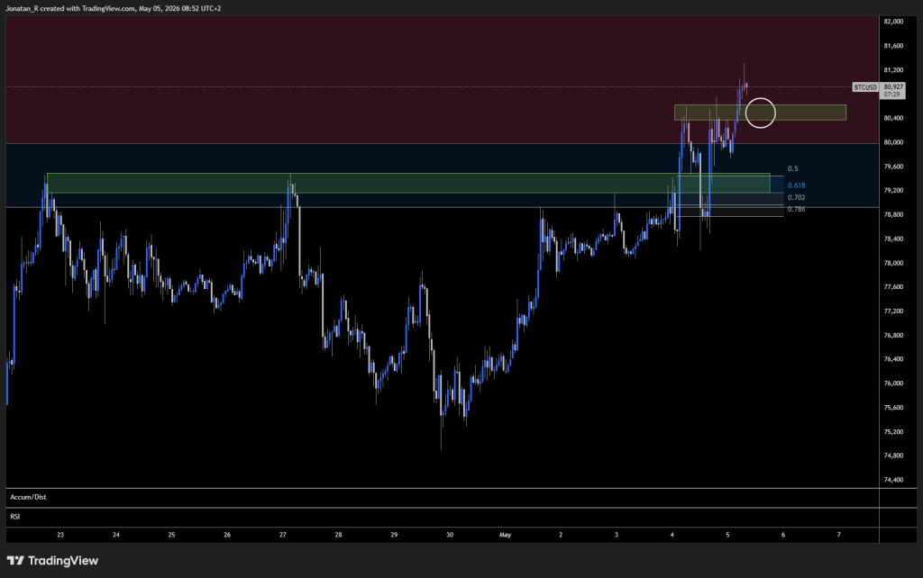Click the 77,600 price axis label

point(893,287)
